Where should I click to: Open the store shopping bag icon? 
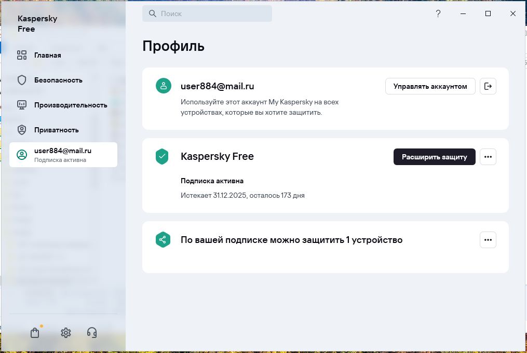pos(35,333)
